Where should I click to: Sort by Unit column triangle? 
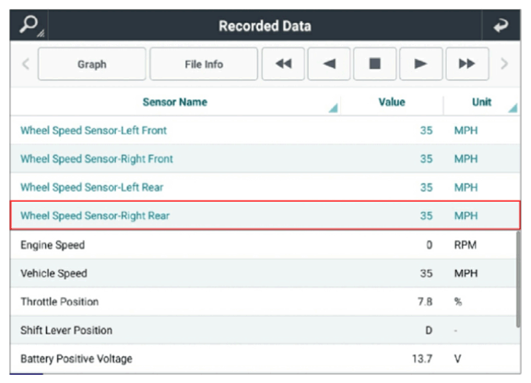513,108
